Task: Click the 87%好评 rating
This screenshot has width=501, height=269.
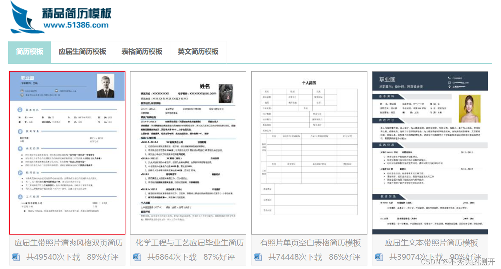Action: (219, 257)
